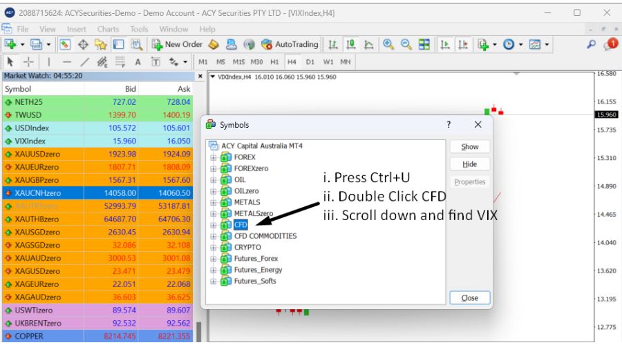The width and height of the screenshot is (622, 345).
Task: Pick the Trendline drawing tool
Action: click(84, 61)
